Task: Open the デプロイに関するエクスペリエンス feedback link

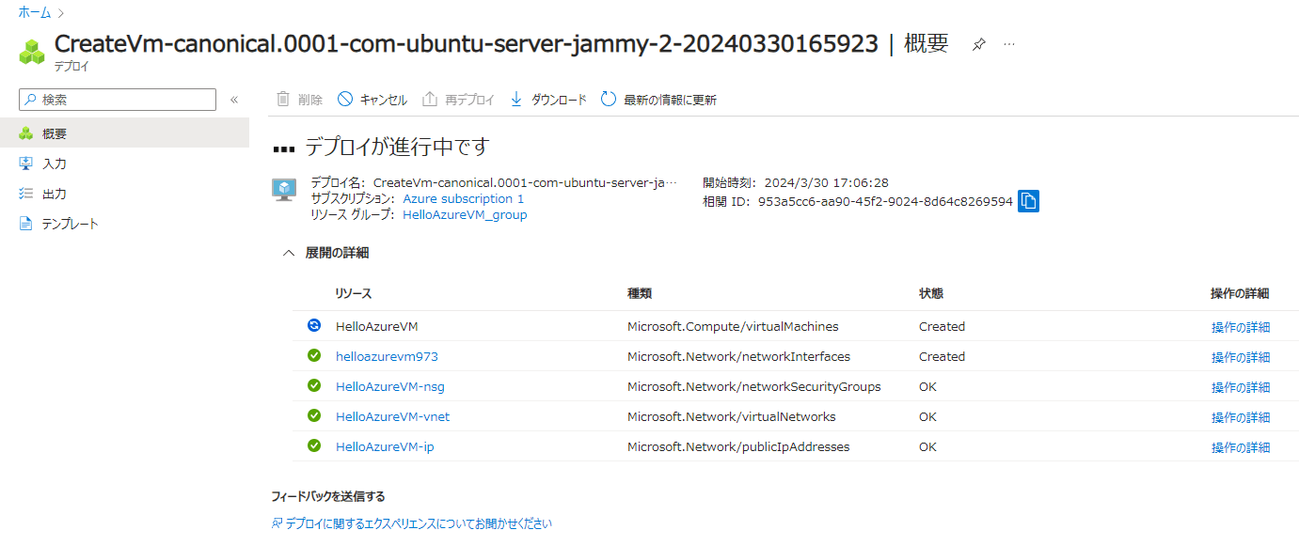Action: tap(419, 524)
